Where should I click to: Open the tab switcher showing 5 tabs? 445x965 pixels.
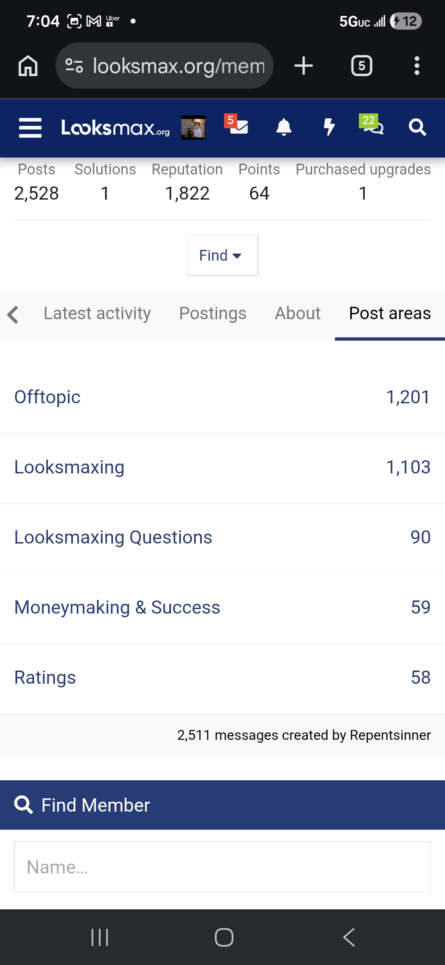(x=361, y=66)
